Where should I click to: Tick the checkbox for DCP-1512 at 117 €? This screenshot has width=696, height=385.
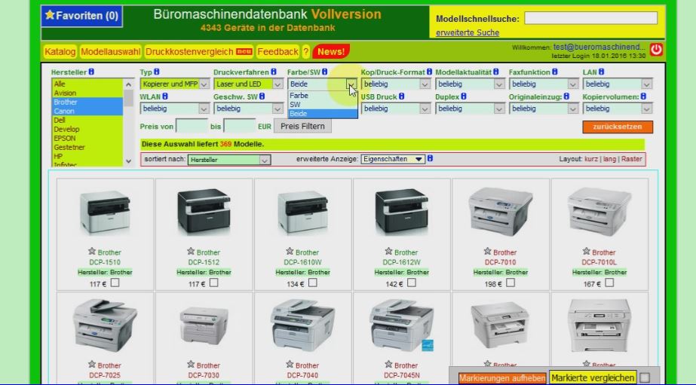coord(214,283)
